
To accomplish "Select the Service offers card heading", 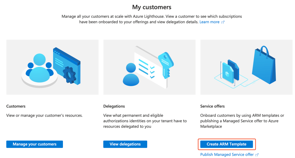I will pos(212,106).
